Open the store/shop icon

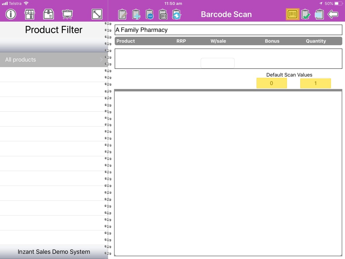click(x=30, y=14)
